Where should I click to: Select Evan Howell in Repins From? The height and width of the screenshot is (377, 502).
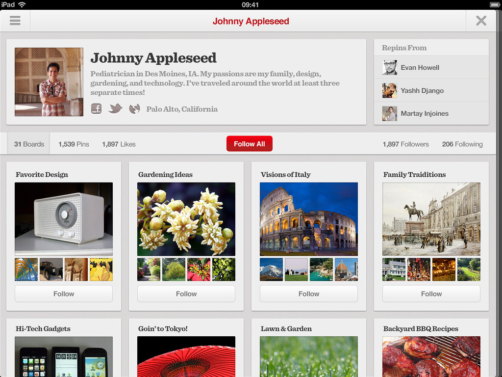(x=431, y=67)
